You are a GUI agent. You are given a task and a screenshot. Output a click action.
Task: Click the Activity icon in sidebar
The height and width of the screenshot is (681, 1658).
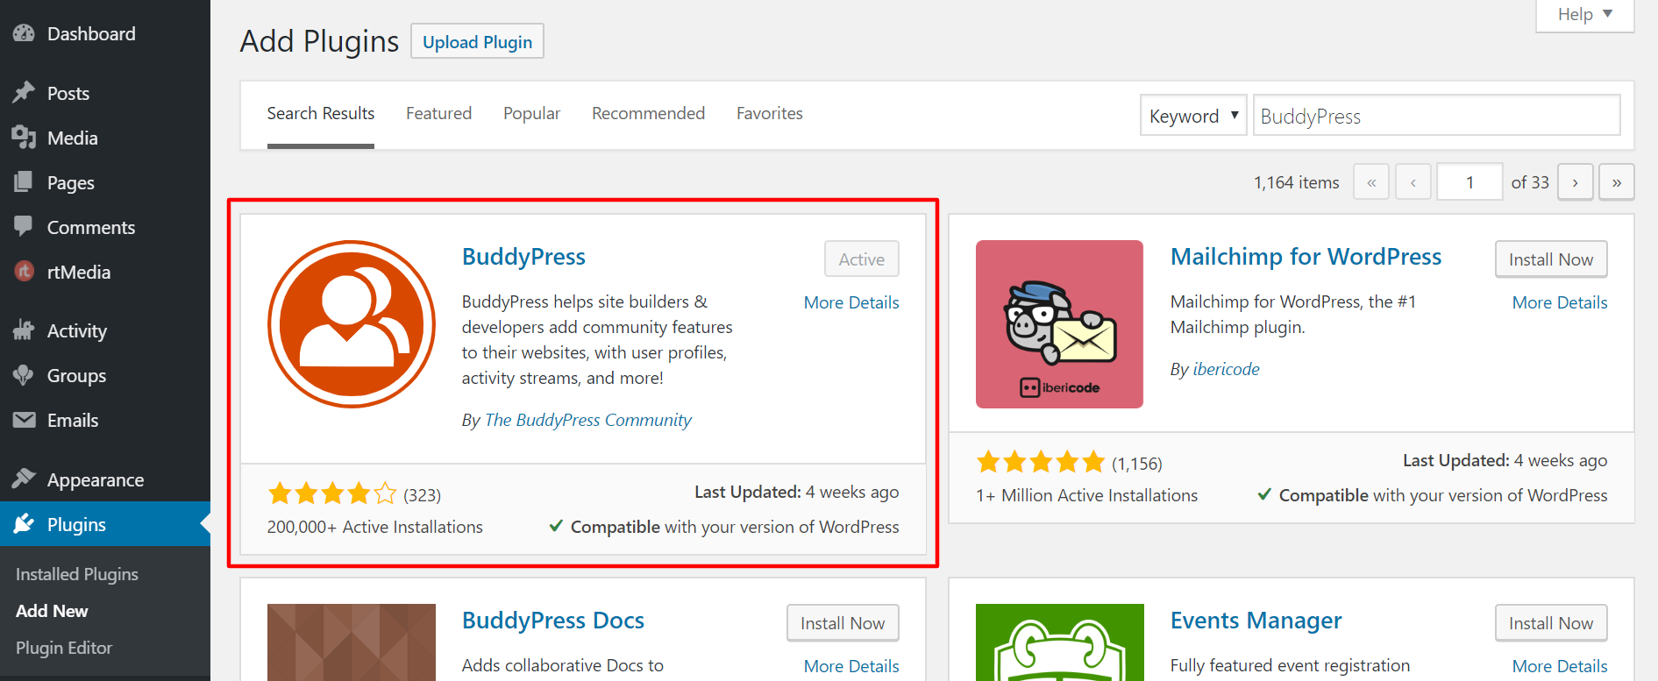24,330
